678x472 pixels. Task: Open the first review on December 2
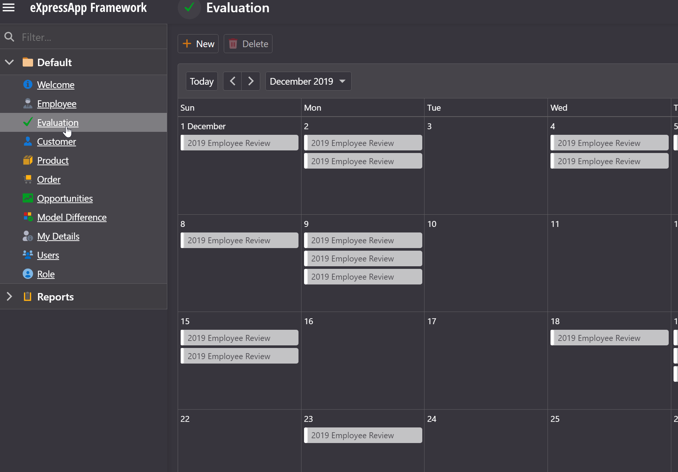click(363, 143)
